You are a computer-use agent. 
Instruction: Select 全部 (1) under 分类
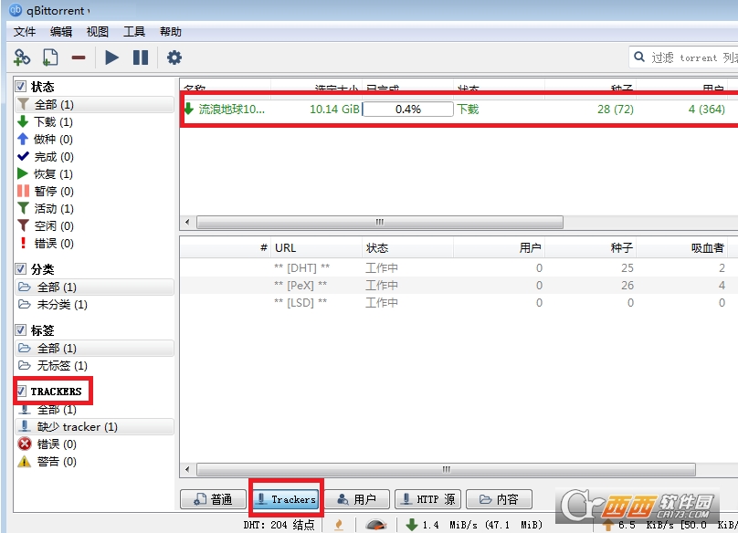point(95,287)
